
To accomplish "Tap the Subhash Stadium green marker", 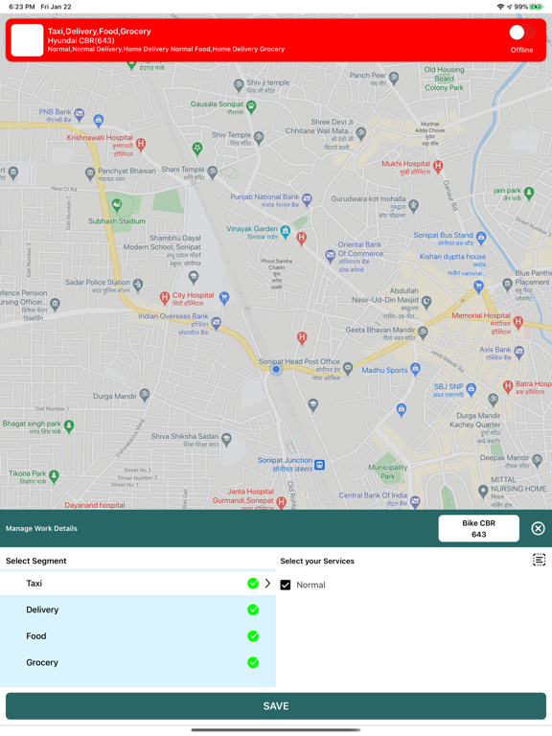I will 117,205.
